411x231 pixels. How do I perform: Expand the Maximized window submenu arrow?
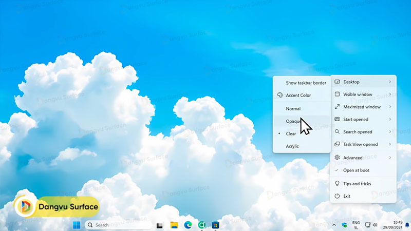390,107
